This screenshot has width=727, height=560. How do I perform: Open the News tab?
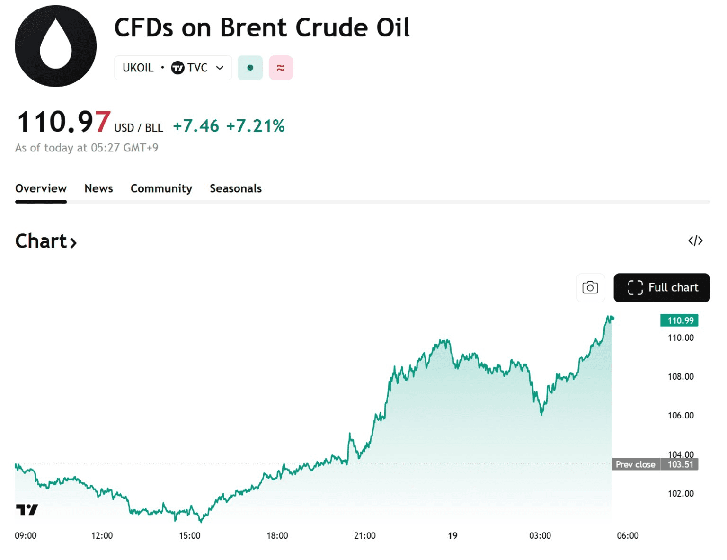click(x=98, y=188)
